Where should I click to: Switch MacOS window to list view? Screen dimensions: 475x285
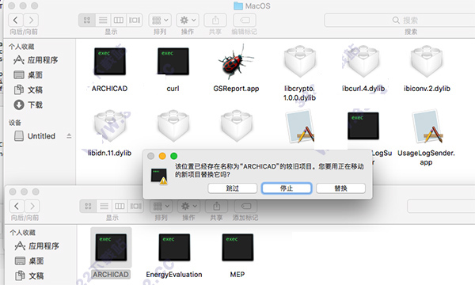(x=103, y=21)
